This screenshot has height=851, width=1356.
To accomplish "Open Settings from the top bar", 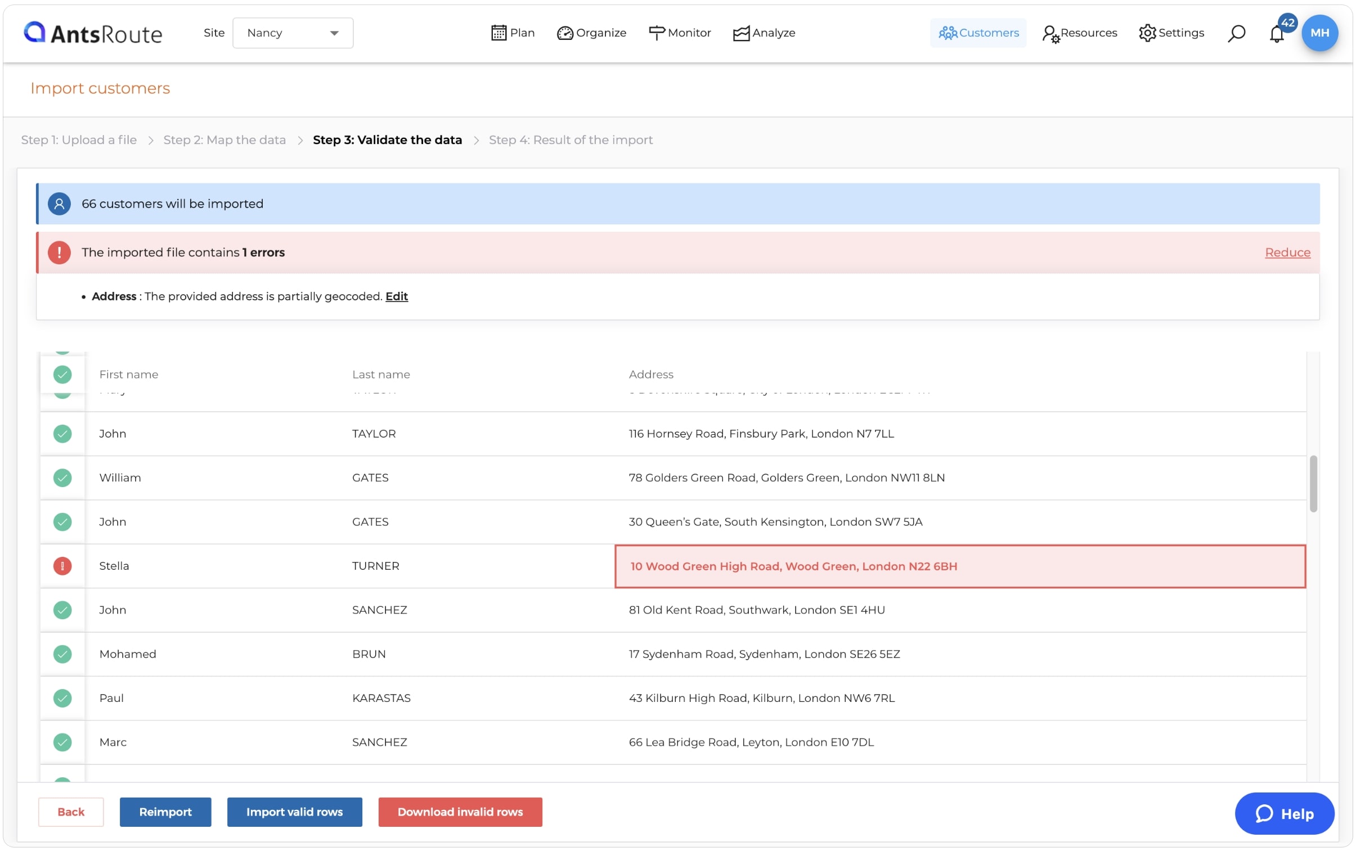I will (x=1171, y=33).
